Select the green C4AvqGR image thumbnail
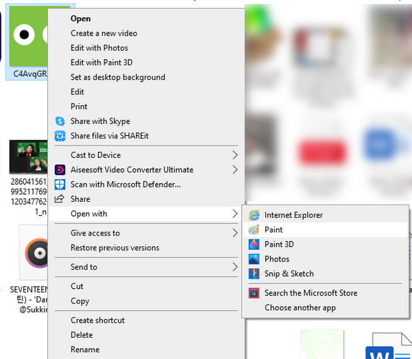This screenshot has width=412, height=359. coord(28,36)
